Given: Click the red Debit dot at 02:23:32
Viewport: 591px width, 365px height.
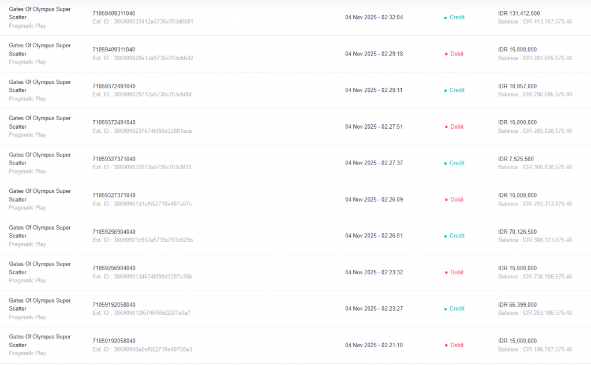Looking at the screenshot, I should coord(446,273).
